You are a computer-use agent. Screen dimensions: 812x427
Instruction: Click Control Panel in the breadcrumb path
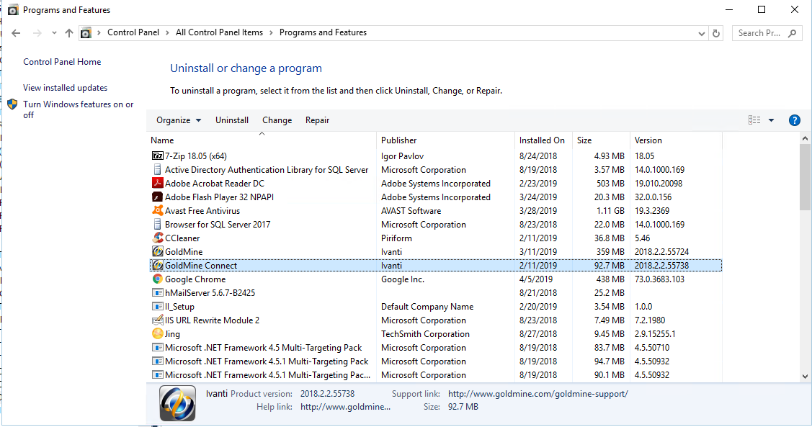pos(133,32)
